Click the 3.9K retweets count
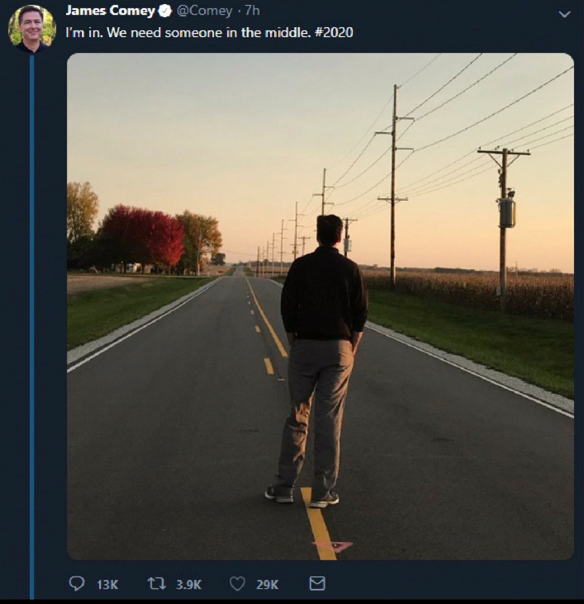This screenshot has width=584, height=604. [x=189, y=585]
